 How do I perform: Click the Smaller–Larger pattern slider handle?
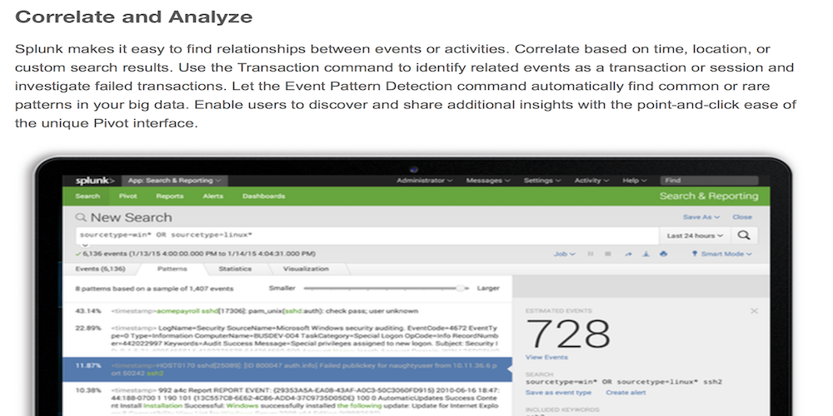(460, 288)
